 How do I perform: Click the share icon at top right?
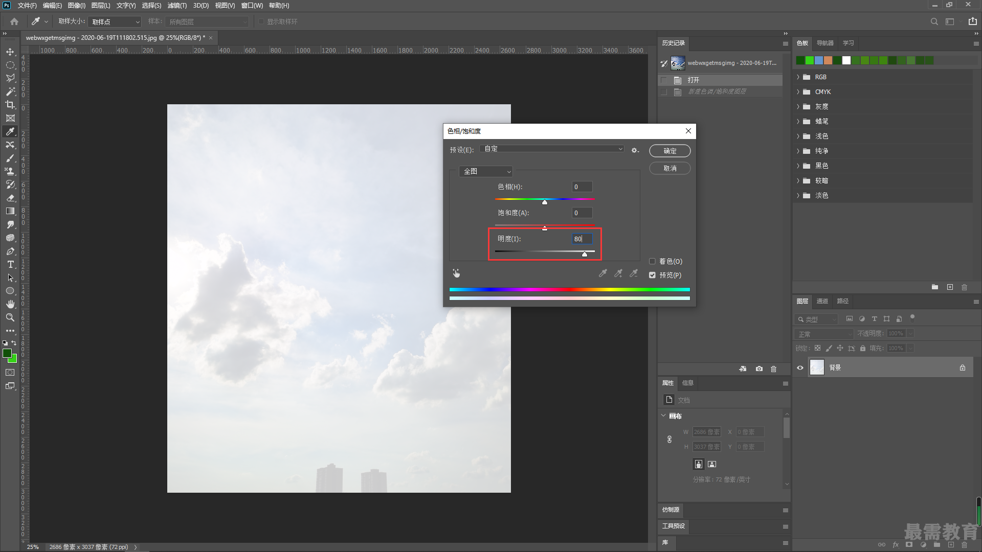(972, 21)
